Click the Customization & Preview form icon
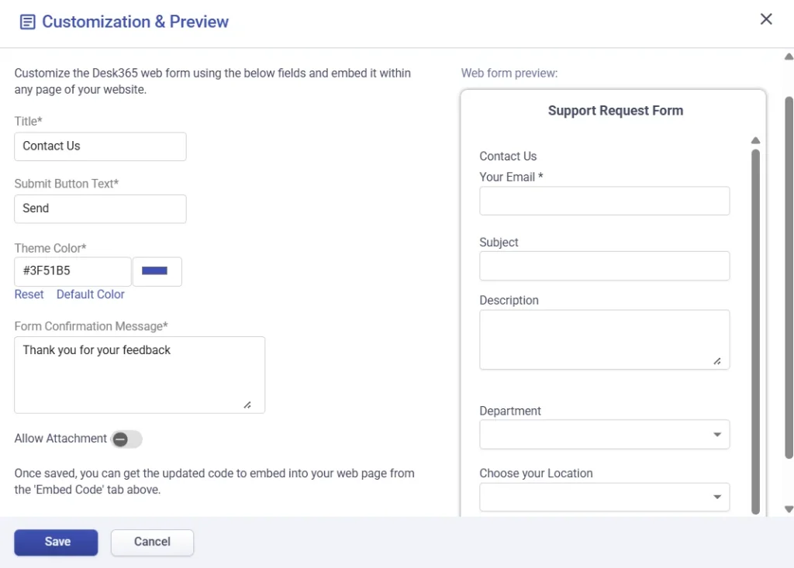 click(x=27, y=22)
